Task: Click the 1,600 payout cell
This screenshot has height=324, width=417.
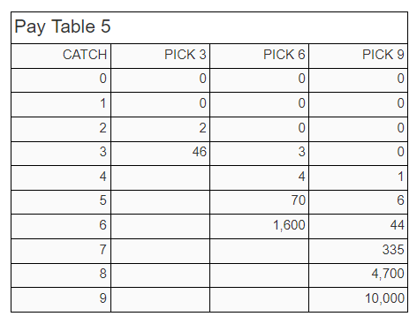Action: [289, 225]
